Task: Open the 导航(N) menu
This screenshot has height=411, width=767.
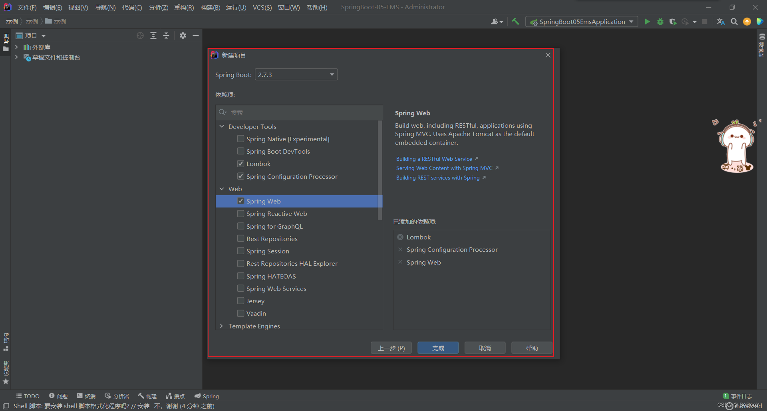Action: point(105,7)
